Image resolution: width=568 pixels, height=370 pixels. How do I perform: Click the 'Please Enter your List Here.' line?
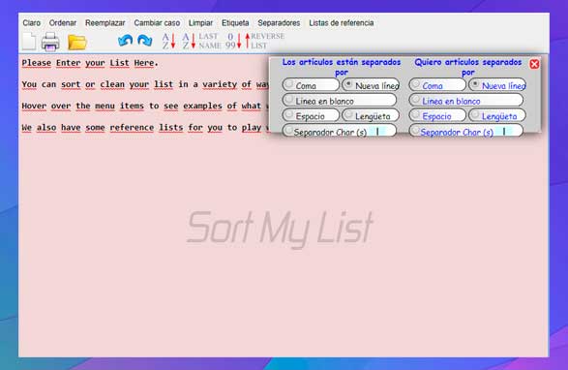click(90, 63)
